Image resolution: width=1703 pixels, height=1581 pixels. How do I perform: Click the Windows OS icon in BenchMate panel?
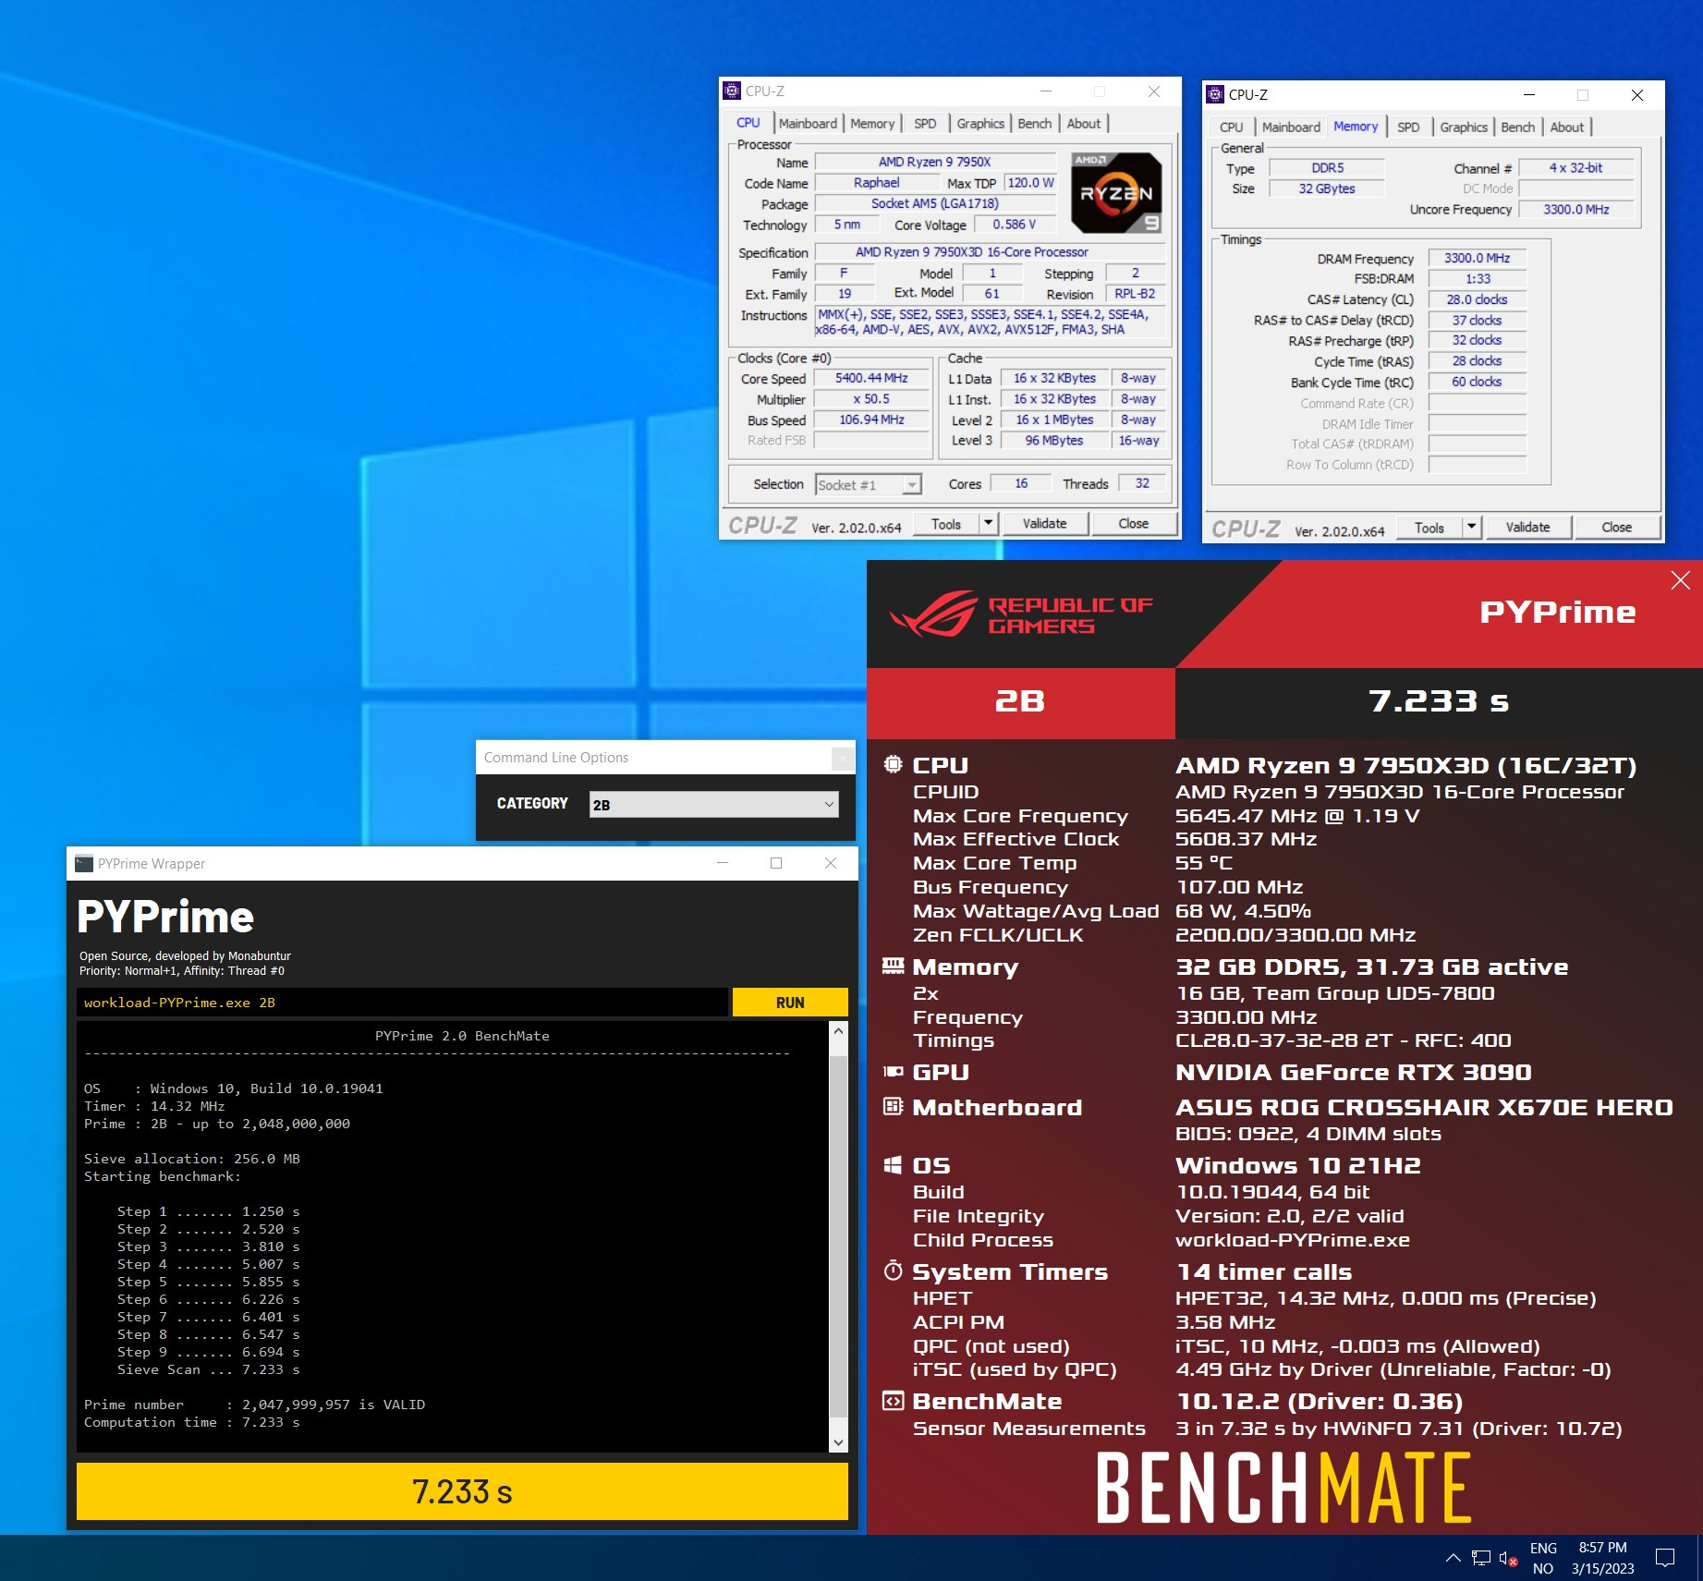click(x=893, y=1164)
